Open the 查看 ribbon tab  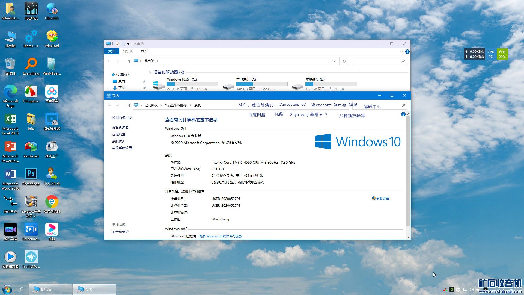[144, 52]
